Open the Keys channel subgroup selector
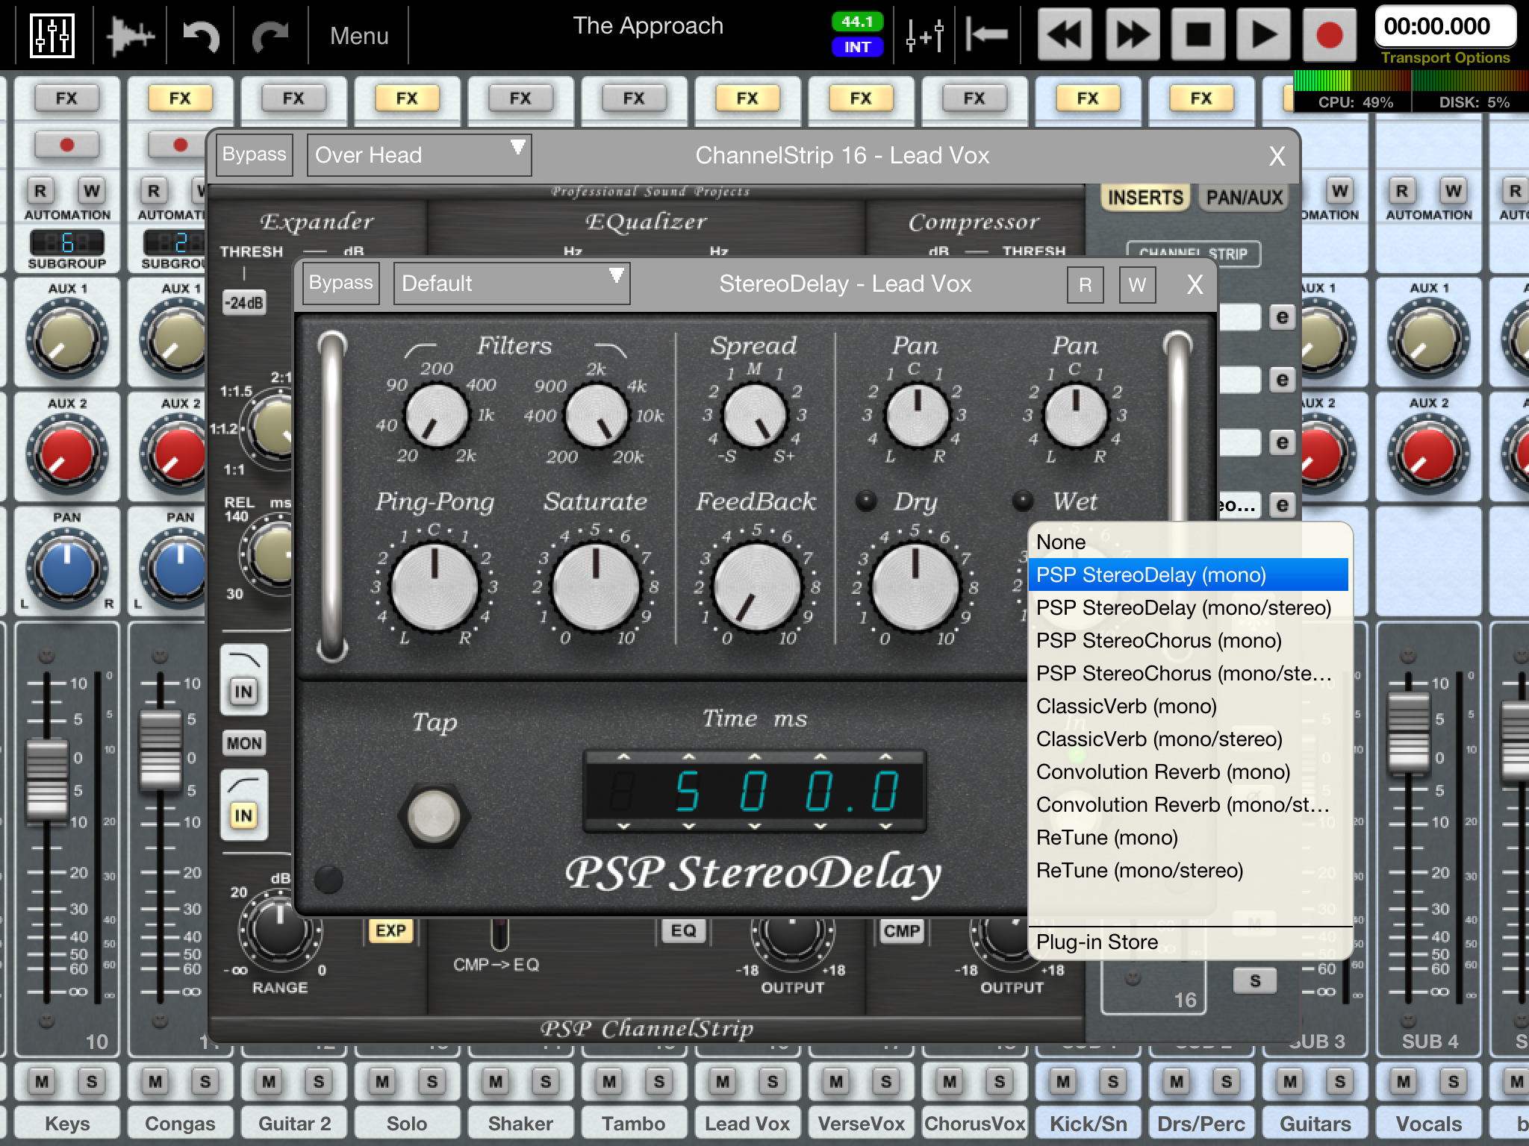Screen dimensions: 1529x1146 tap(66, 242)
